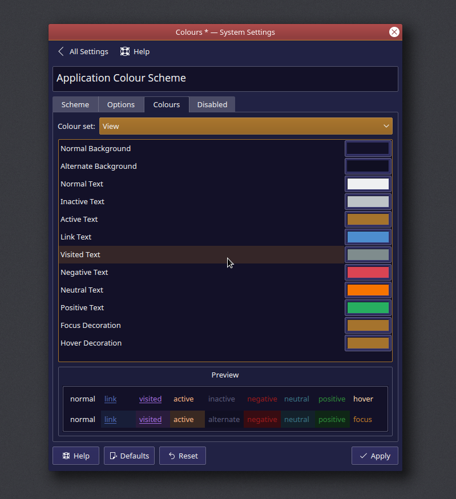Screen dimensions: 456x499
Task: Click 'positive' in the bottom preview row
Action: [x=332, y=419]
